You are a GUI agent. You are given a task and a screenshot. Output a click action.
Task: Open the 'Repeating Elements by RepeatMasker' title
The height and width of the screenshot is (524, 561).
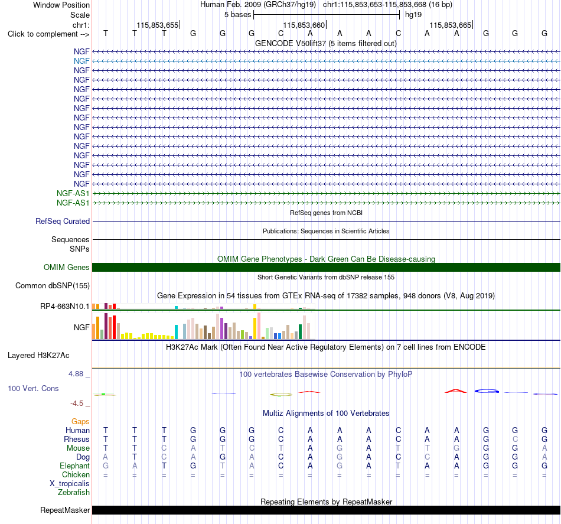(x=326, y=502)
